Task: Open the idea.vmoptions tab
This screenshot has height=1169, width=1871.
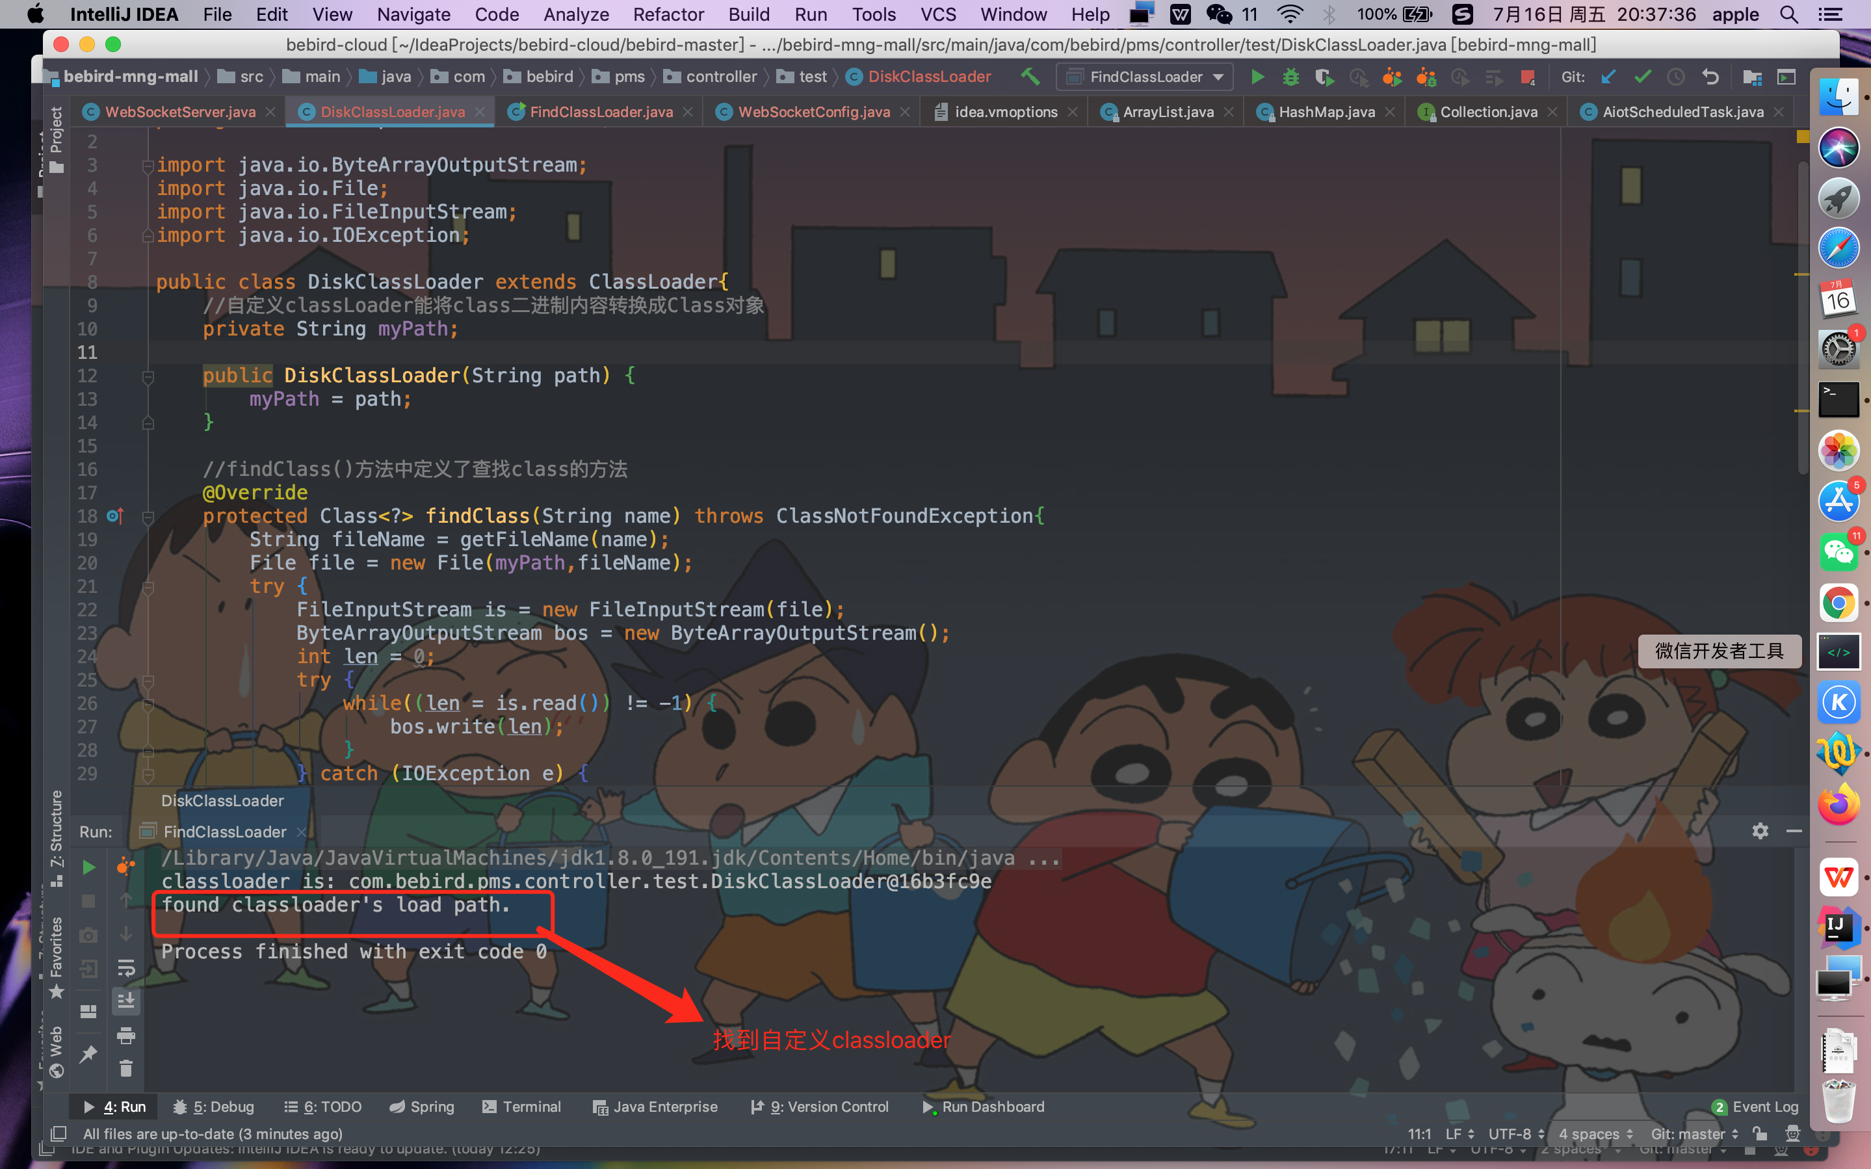Action: click(1006, 112)
